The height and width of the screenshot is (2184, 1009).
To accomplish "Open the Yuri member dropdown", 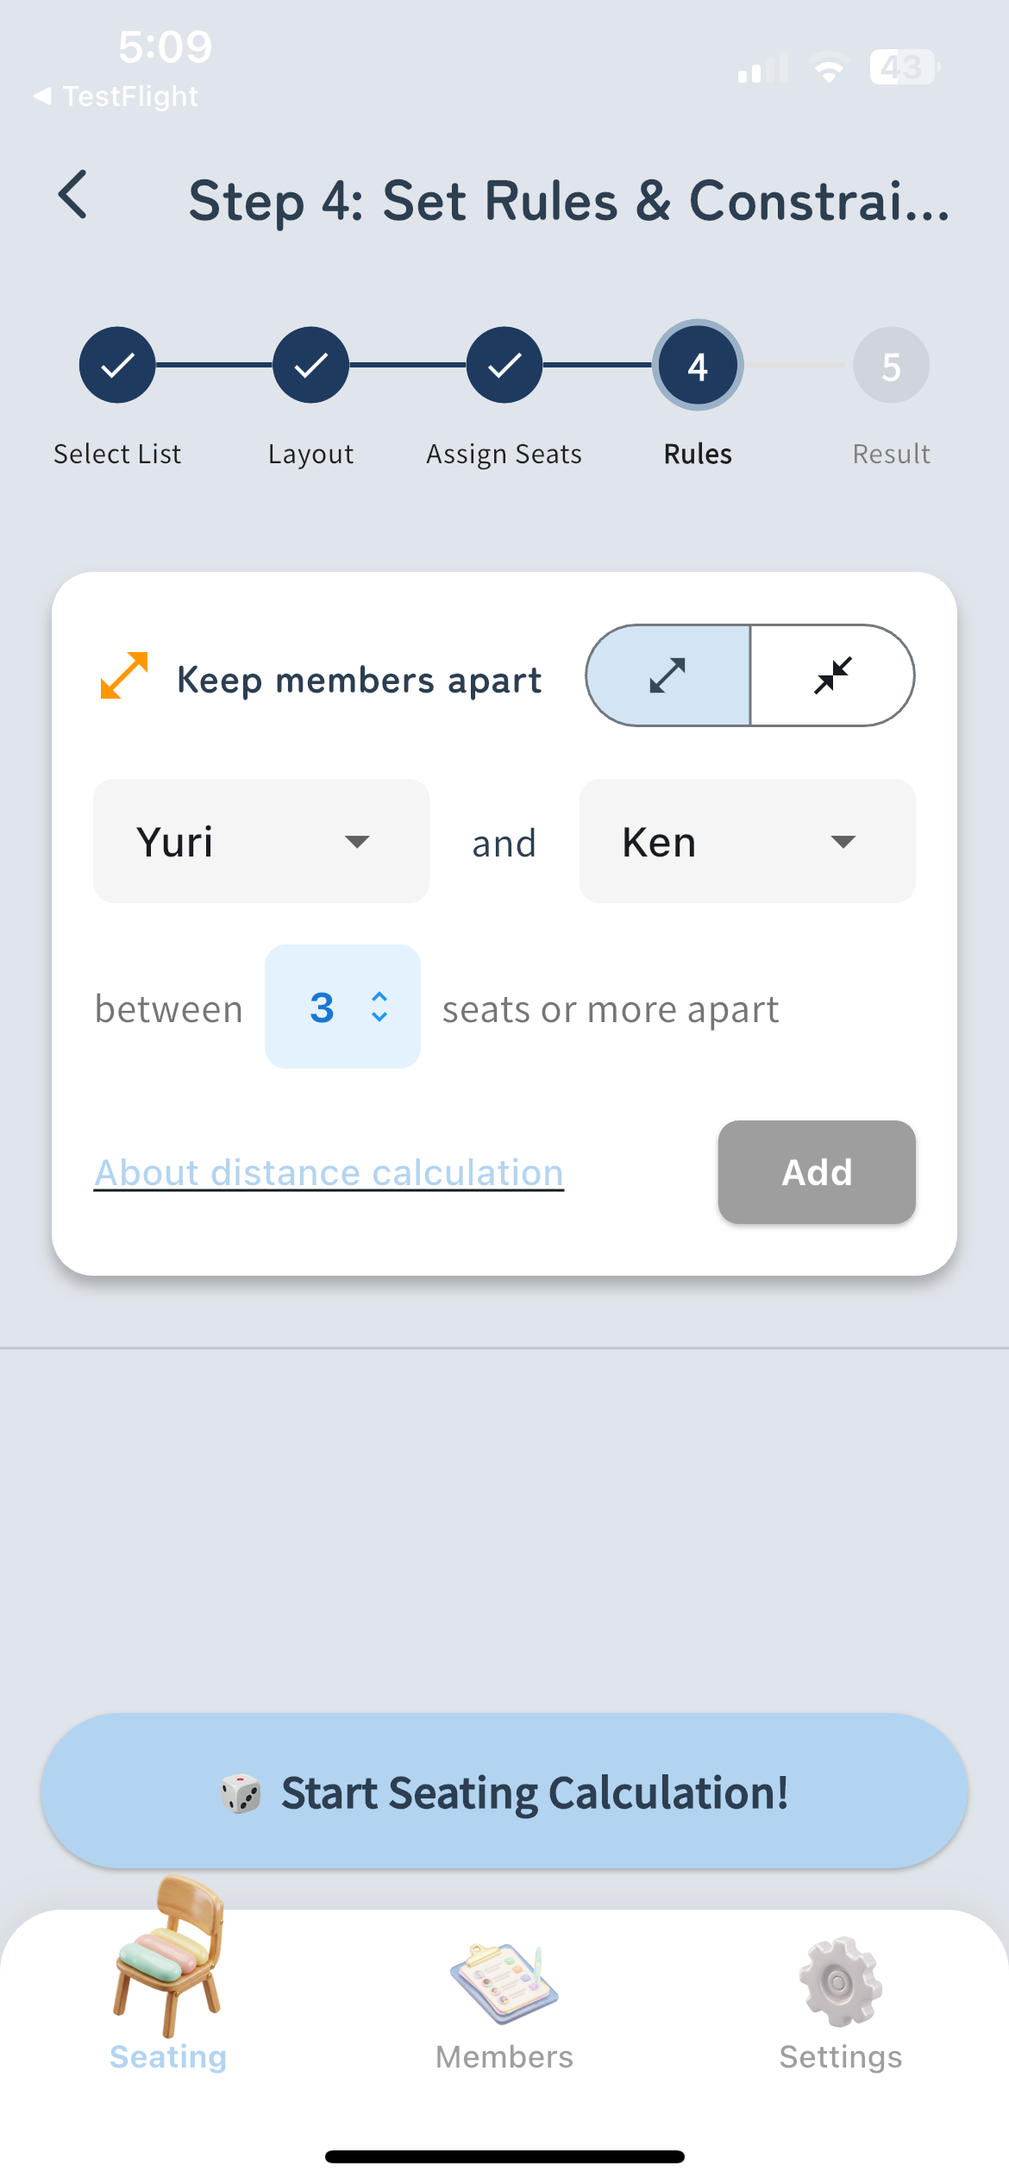I will (x=260, y=841).
